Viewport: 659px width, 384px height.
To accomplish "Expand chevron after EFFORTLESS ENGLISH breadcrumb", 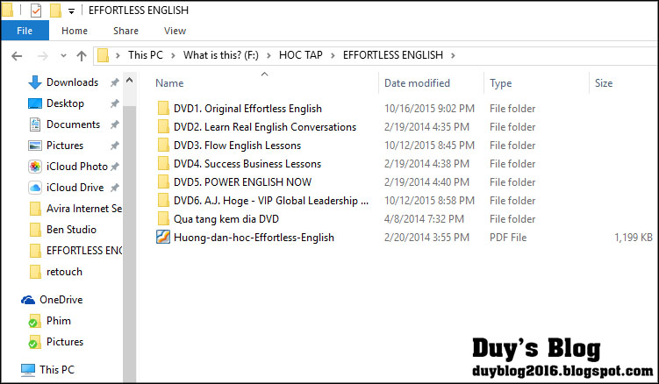I will 453,55.
